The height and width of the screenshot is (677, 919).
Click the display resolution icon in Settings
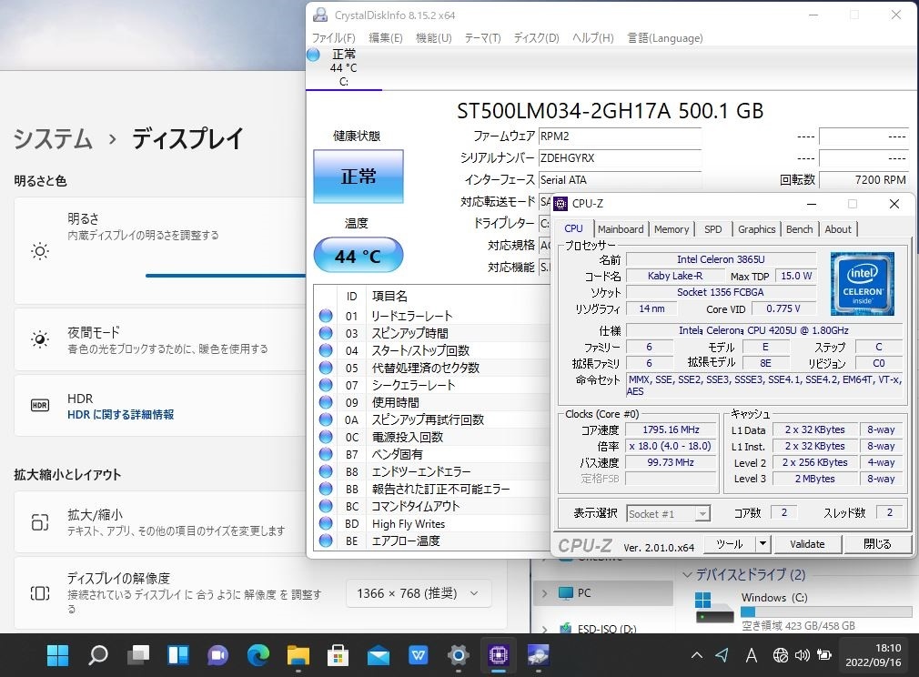pyautogui.click(x=40, y=593)
